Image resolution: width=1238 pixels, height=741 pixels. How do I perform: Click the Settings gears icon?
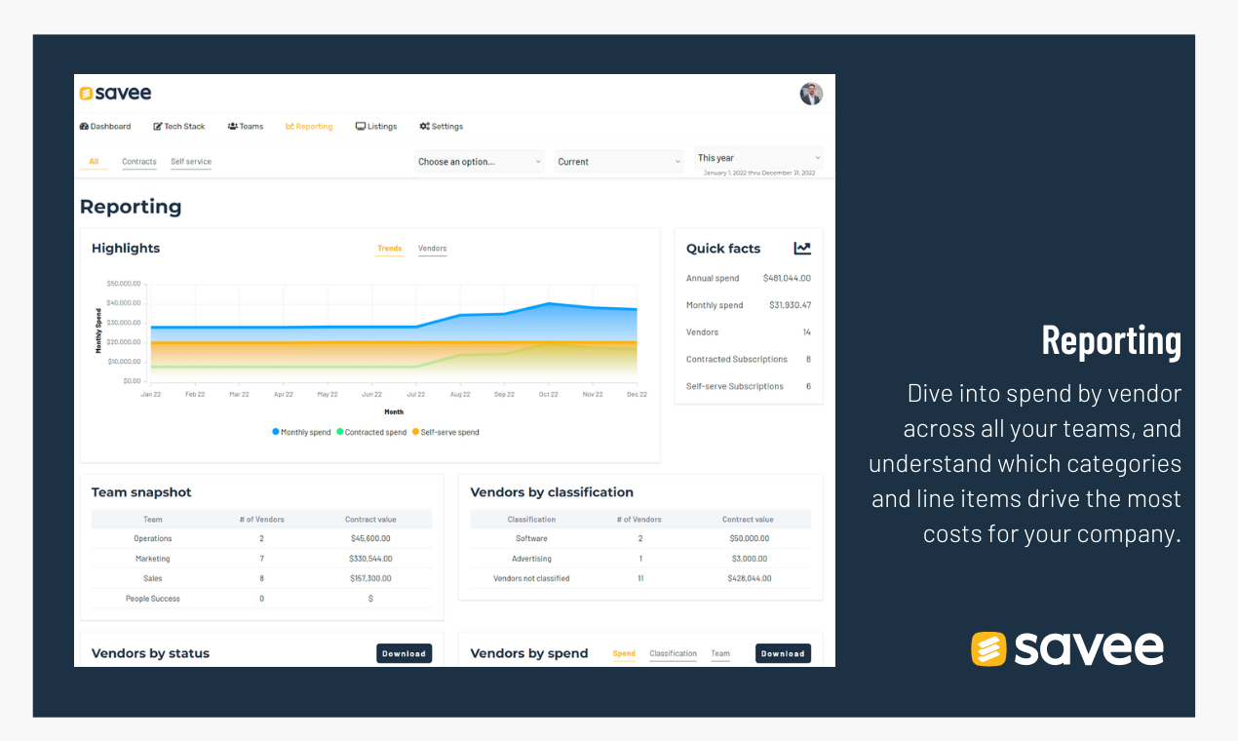(424, 127)
